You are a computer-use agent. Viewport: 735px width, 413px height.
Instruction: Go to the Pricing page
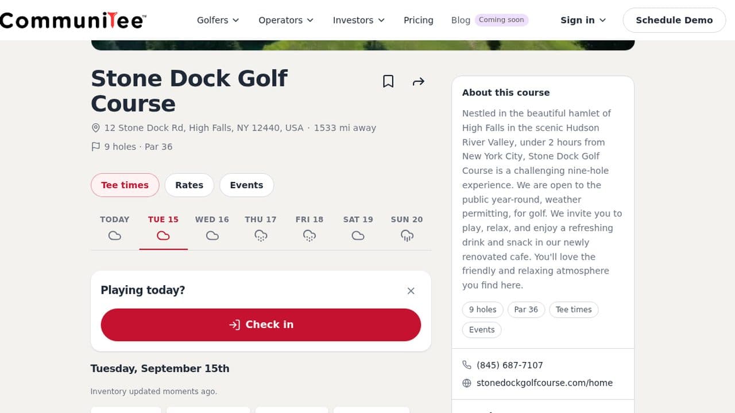tap(419, 20)
